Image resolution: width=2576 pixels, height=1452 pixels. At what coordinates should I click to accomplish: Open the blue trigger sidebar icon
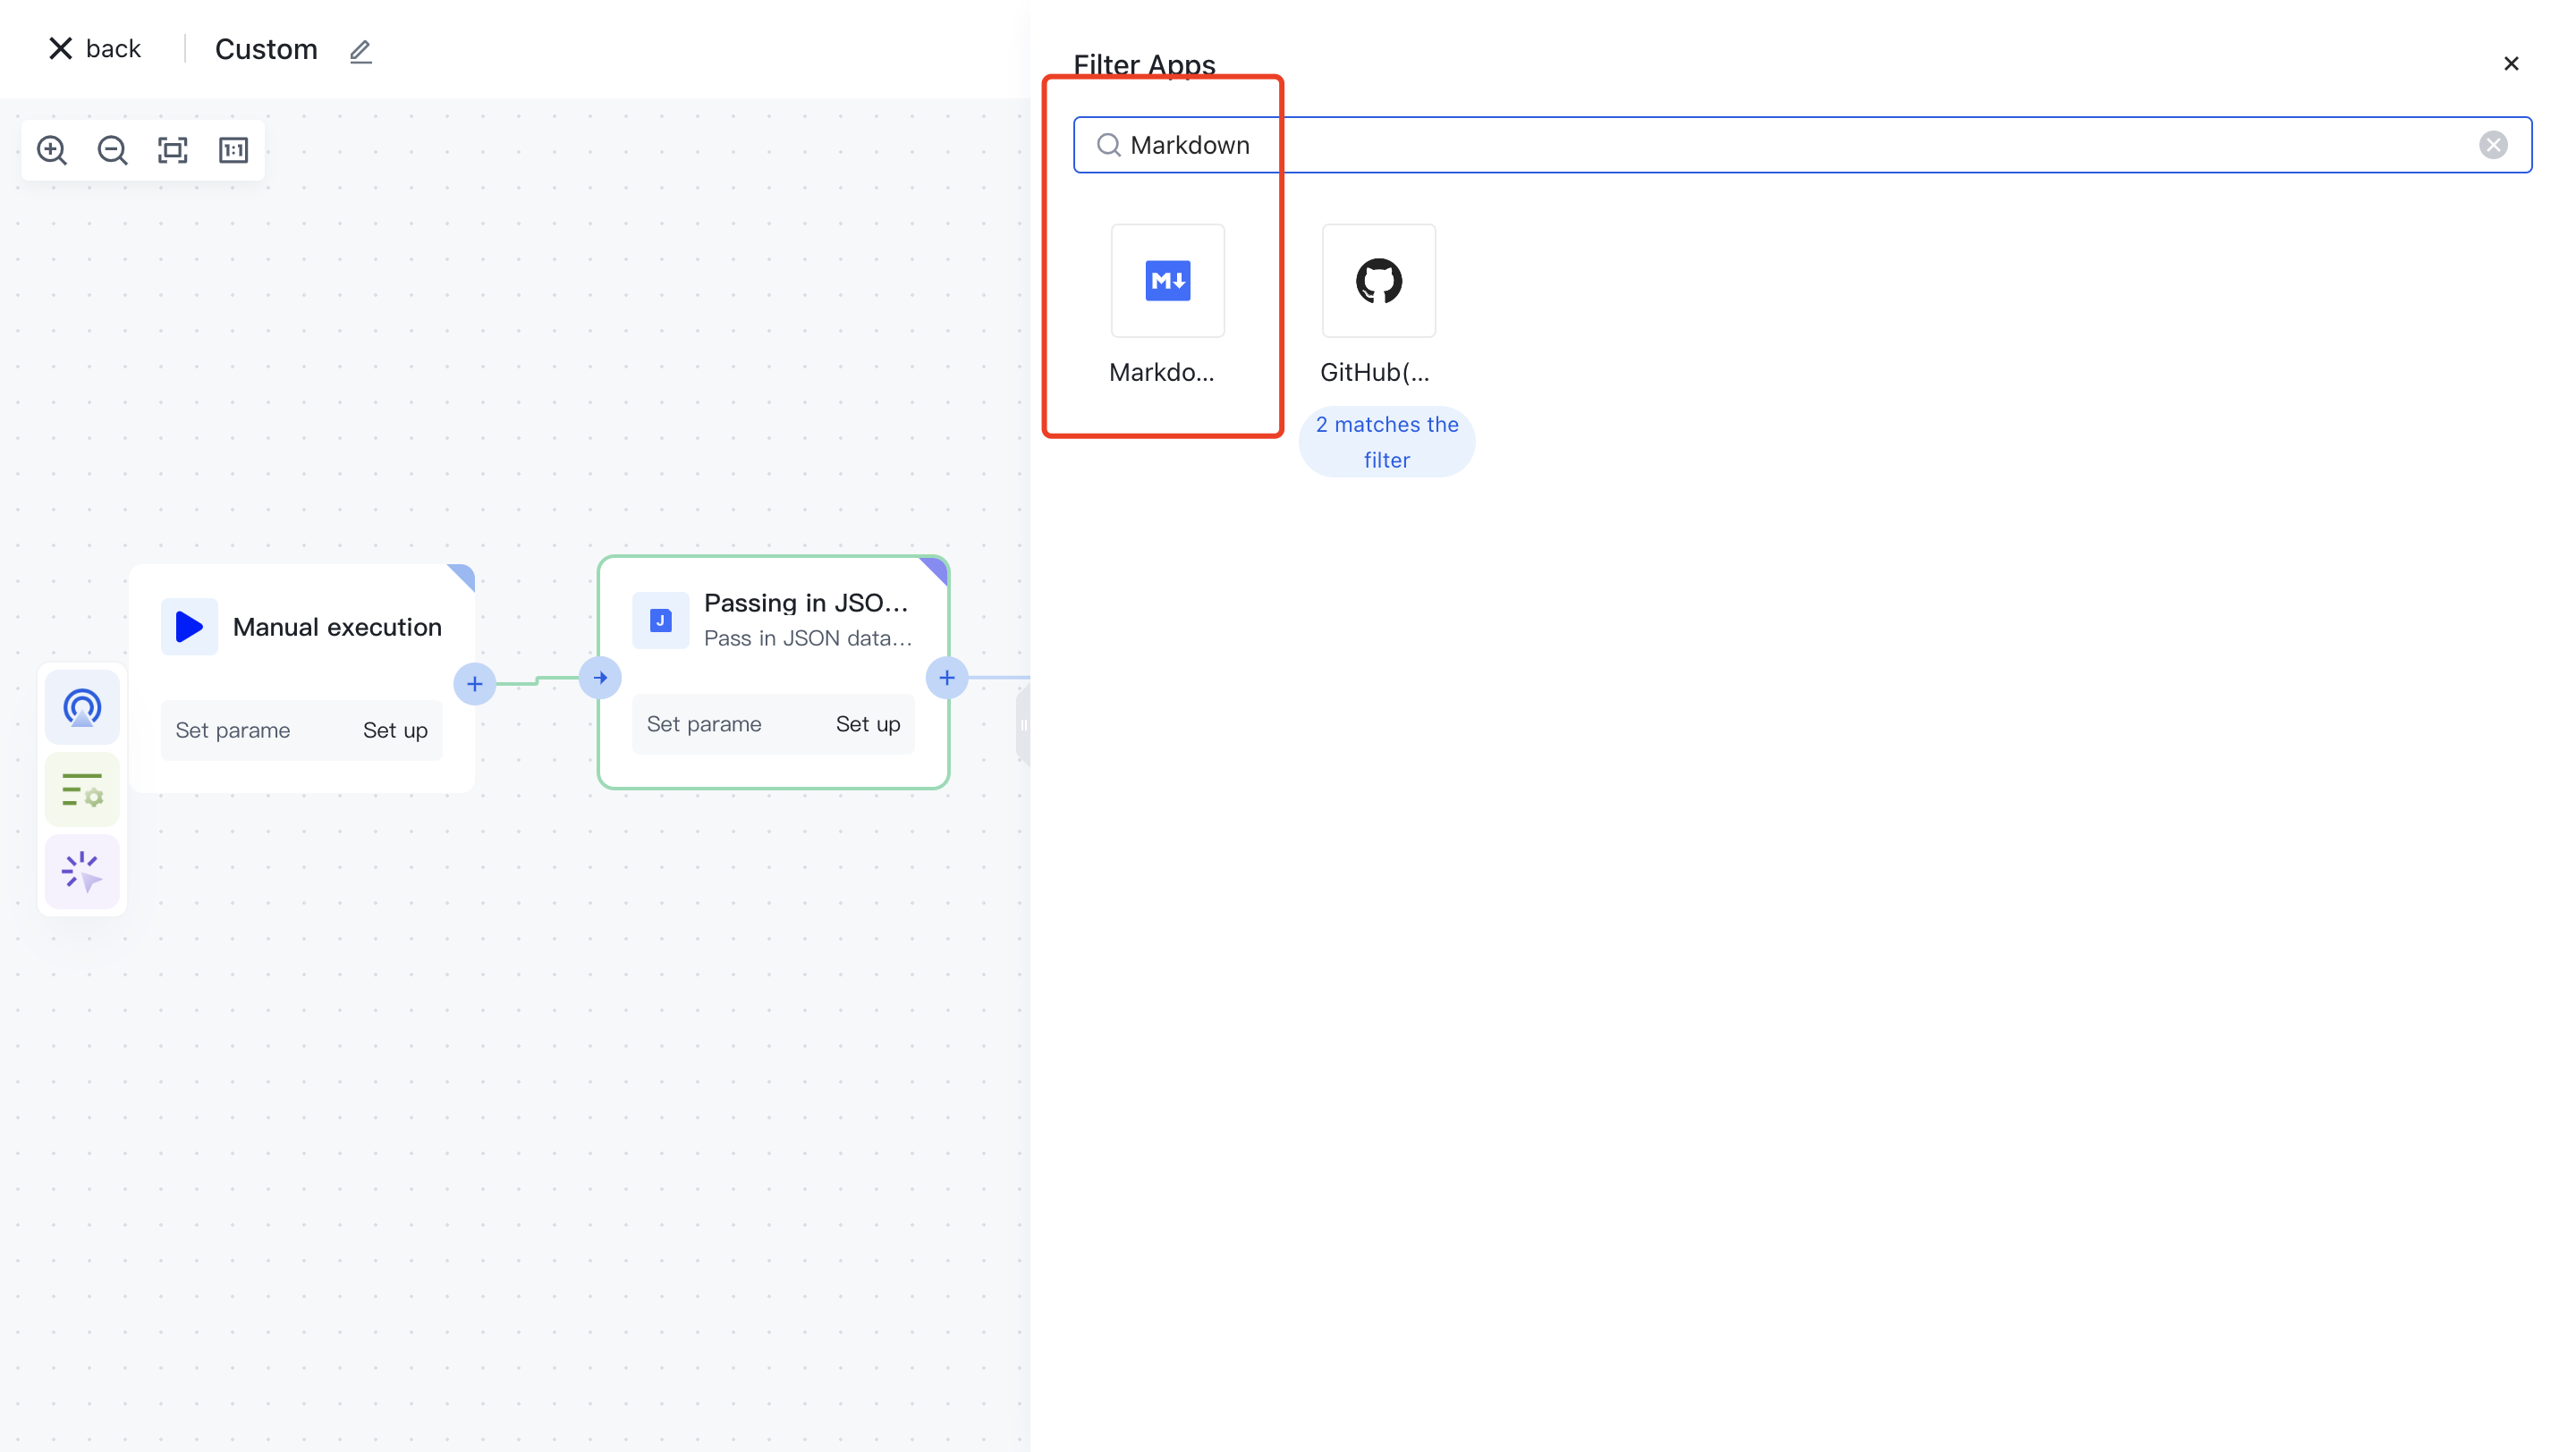(82, 707)
